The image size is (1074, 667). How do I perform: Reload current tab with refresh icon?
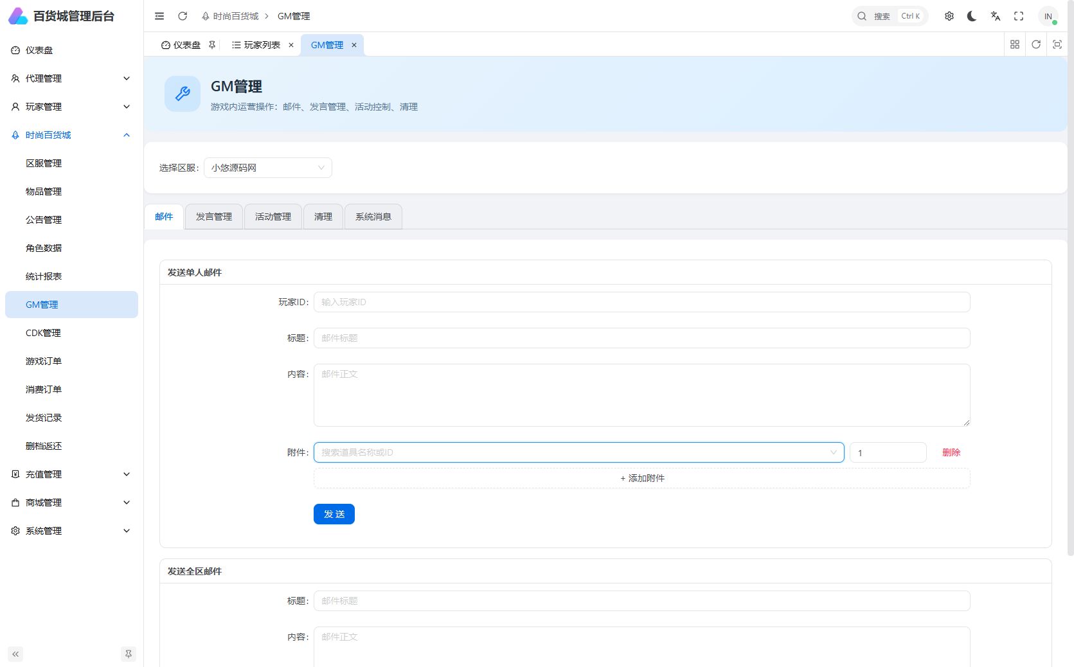tap(1036, 44)
